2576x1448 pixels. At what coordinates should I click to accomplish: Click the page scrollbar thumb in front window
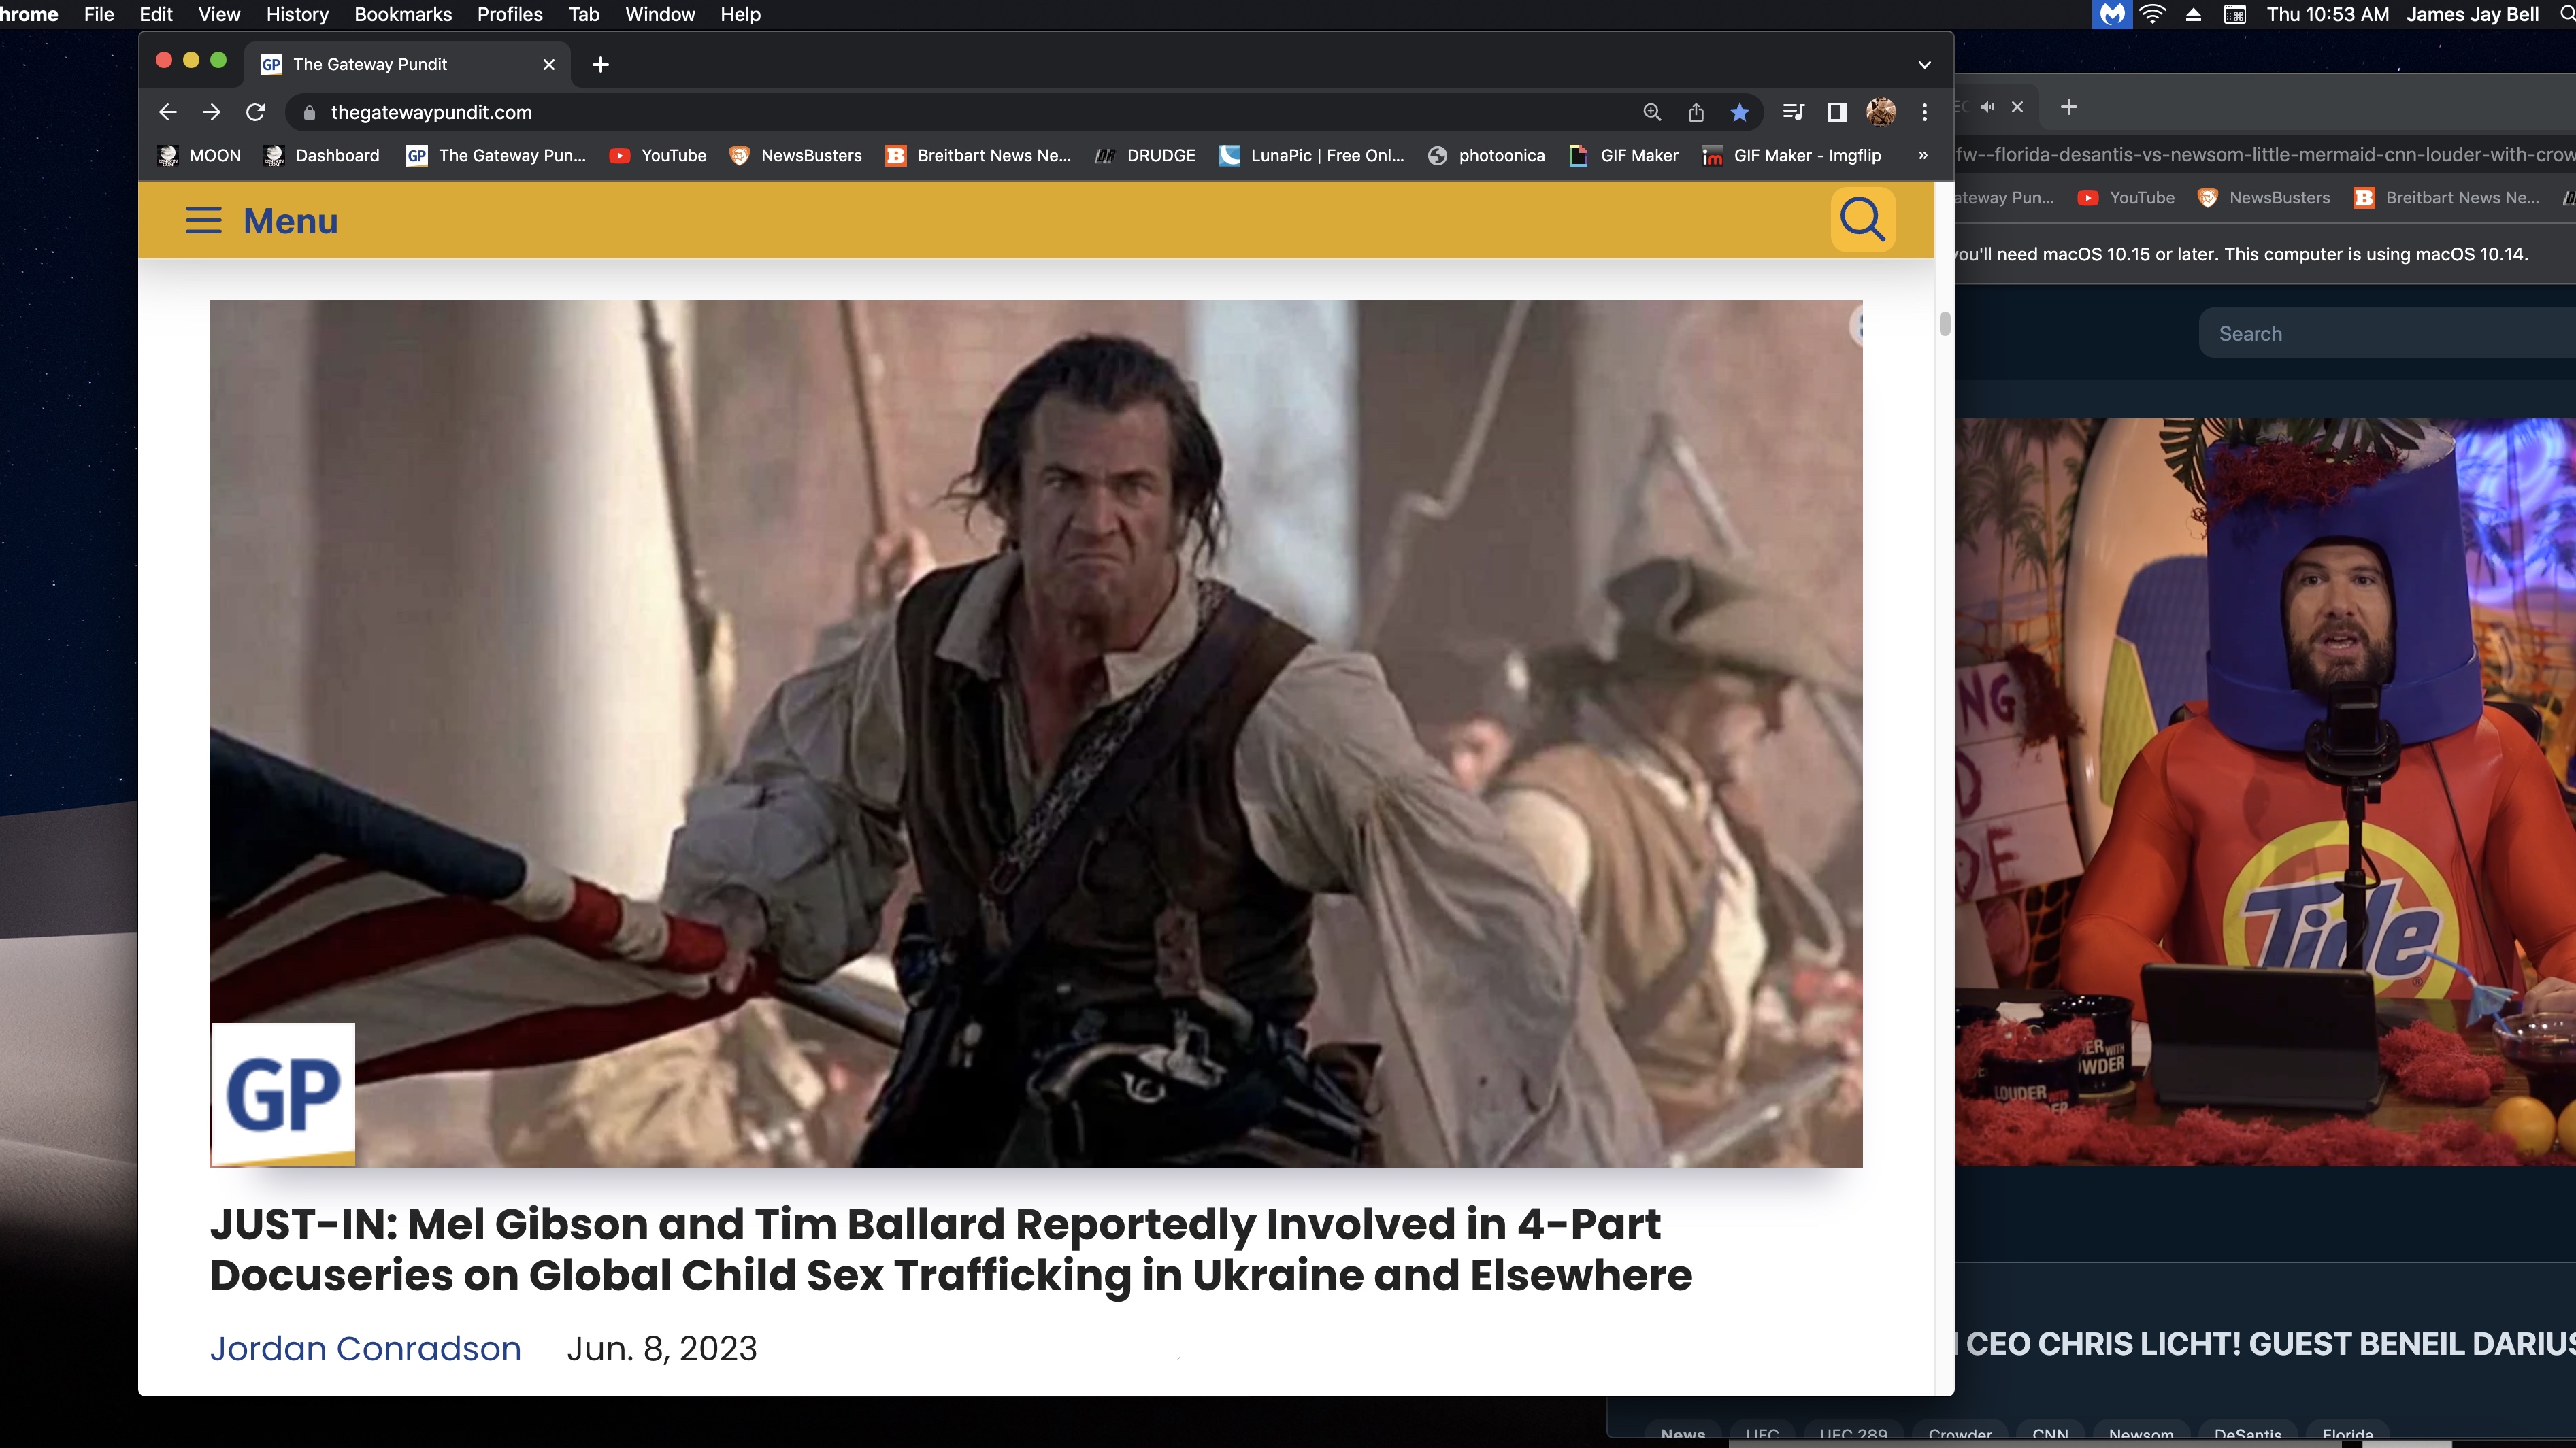tap(1945, 325)
